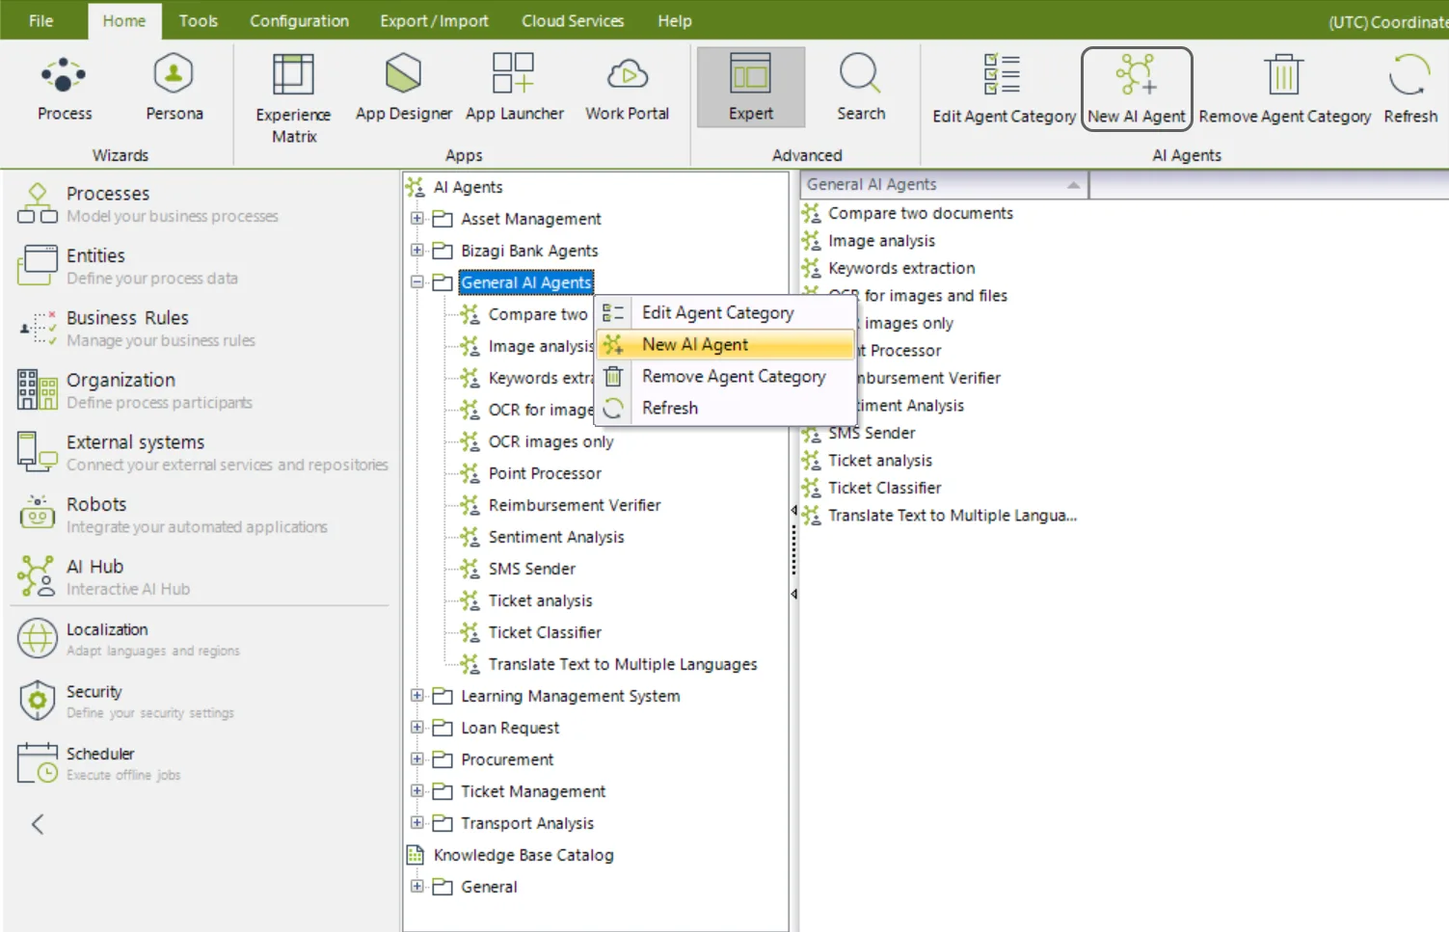The height and width of the screenshot is (932, 1449).
Task: Expand the Bizagi Bank Agents folder
Action: pyautogui.click(x=416, y=251)
